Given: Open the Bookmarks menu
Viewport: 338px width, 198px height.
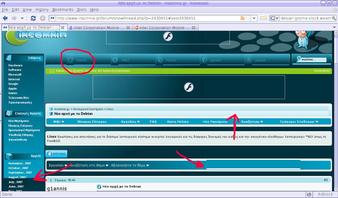Looking at the screenshot, I should (x=63, y=10).
